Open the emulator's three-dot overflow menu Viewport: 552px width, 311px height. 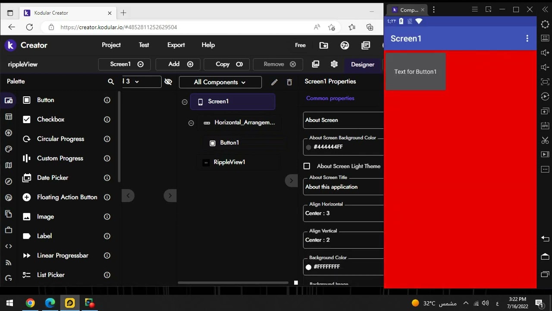point(527,38)
